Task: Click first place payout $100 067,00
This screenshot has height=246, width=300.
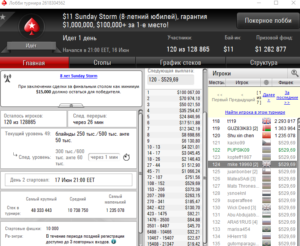Action: (189, 92)
